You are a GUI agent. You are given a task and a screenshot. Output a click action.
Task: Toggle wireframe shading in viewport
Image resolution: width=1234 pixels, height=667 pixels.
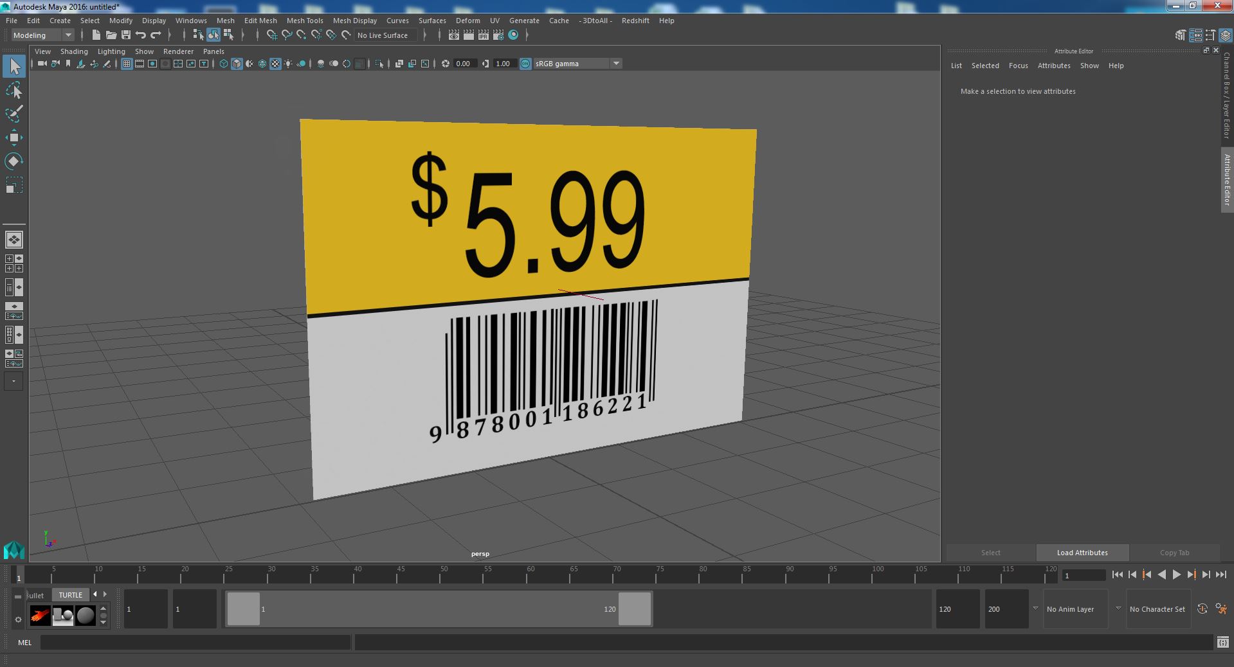point(223,64)
